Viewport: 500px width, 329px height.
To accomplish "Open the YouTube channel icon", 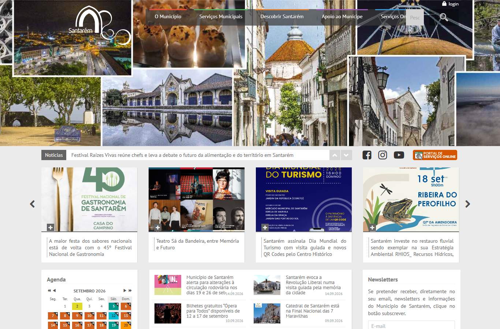I will pos(399,155).
